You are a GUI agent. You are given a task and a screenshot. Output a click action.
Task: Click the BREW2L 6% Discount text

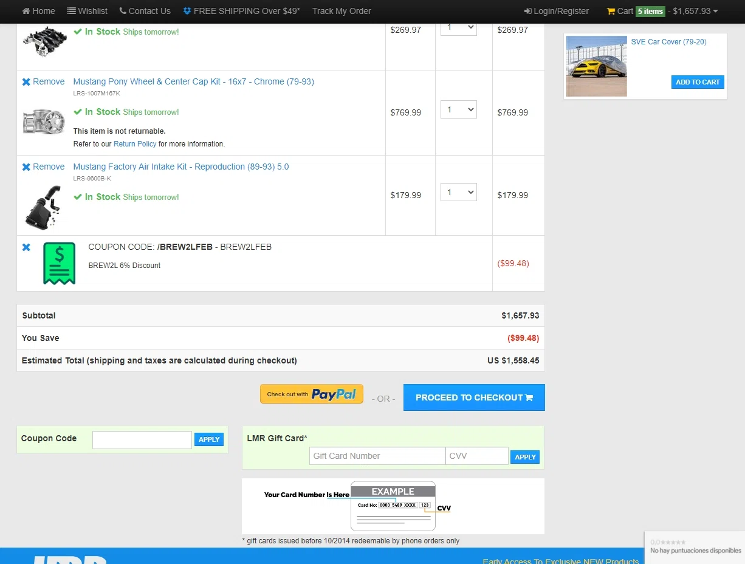tap(125, 266)
